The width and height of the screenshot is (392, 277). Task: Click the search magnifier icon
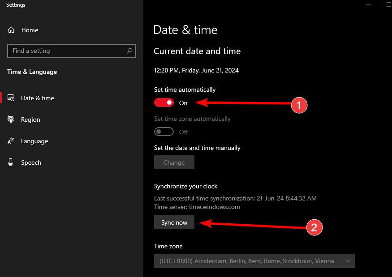(129, 51)
